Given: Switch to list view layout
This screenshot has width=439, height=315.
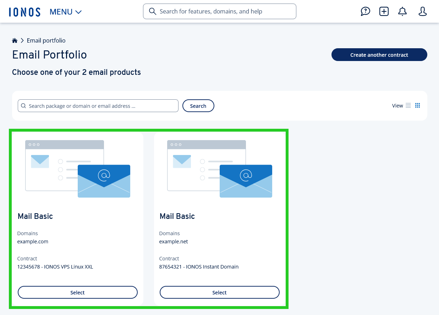Looking at the screenshot, I should (x=408, y=105).
